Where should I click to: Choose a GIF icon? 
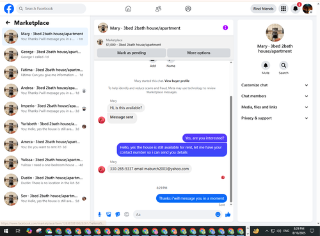(x=127, y=214)
